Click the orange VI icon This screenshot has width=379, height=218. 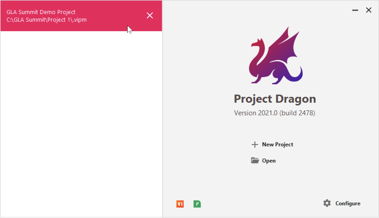[x=180, y=204]
